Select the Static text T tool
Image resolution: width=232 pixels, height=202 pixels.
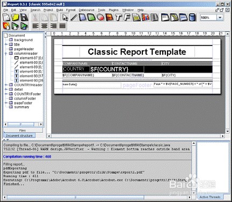pyautogui.click(x=118, y=18)
